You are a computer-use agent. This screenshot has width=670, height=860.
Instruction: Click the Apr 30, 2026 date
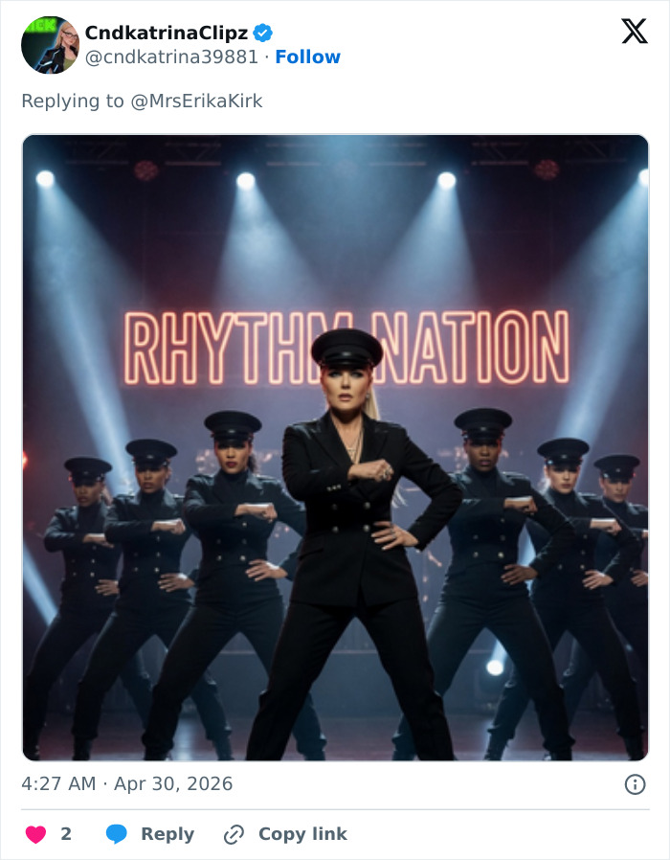click(173, 783)
